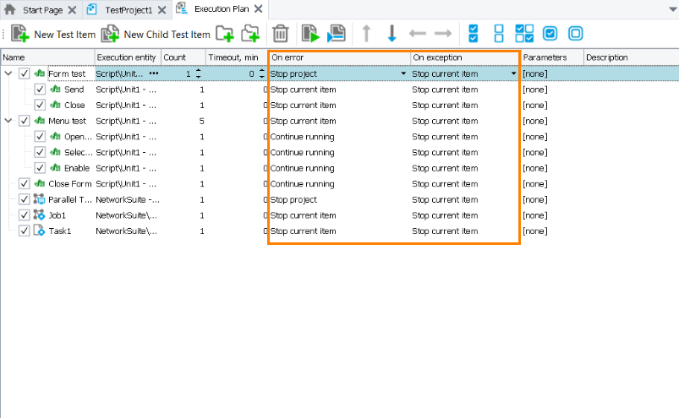
Task: Click New Child Test Item button
Action: [156, 34]
